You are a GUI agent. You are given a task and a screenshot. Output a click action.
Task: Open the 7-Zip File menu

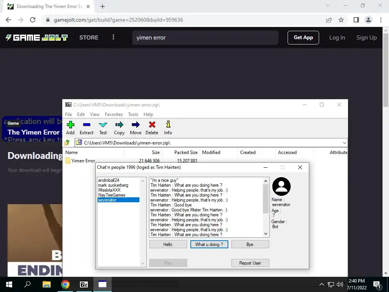pos(68,114)
